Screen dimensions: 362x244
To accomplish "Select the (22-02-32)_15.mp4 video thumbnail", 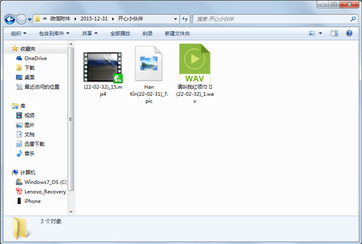I will coord(103,67).
